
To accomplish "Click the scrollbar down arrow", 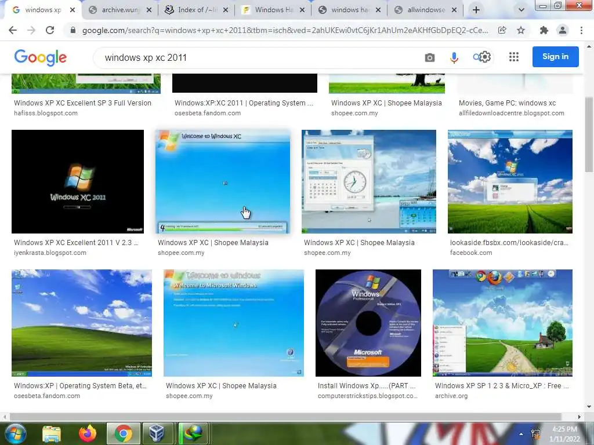I will 589,407.
